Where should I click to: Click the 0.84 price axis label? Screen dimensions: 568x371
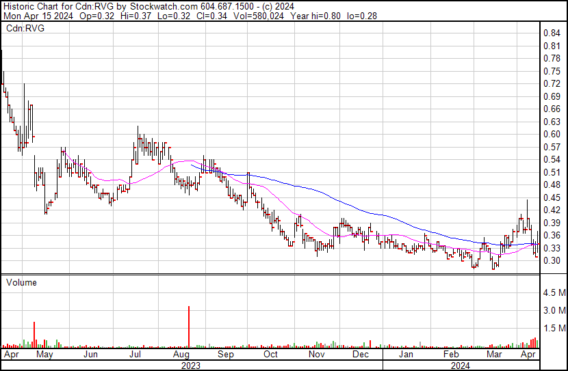tap(552, 33)
